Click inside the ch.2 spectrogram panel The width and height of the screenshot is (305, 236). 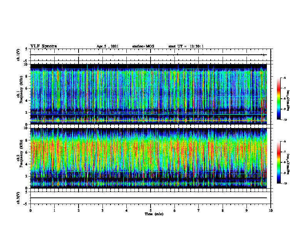click(149, 158)
